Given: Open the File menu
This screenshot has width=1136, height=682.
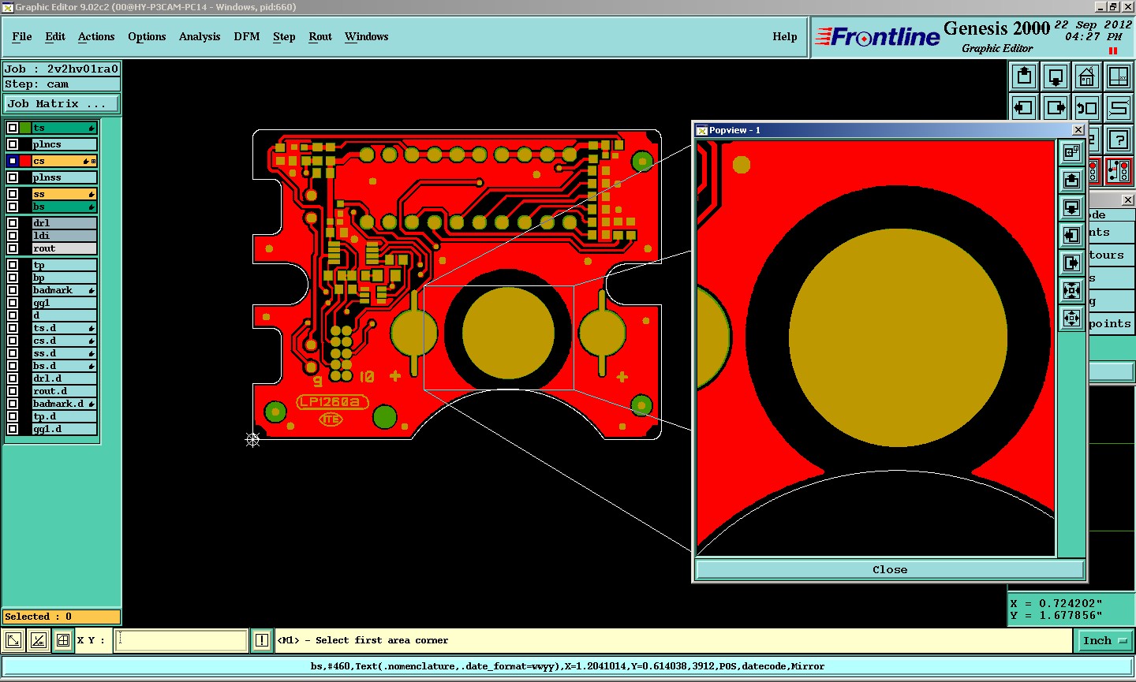Looking at the screenshot, I should click(x=22, y=36).
